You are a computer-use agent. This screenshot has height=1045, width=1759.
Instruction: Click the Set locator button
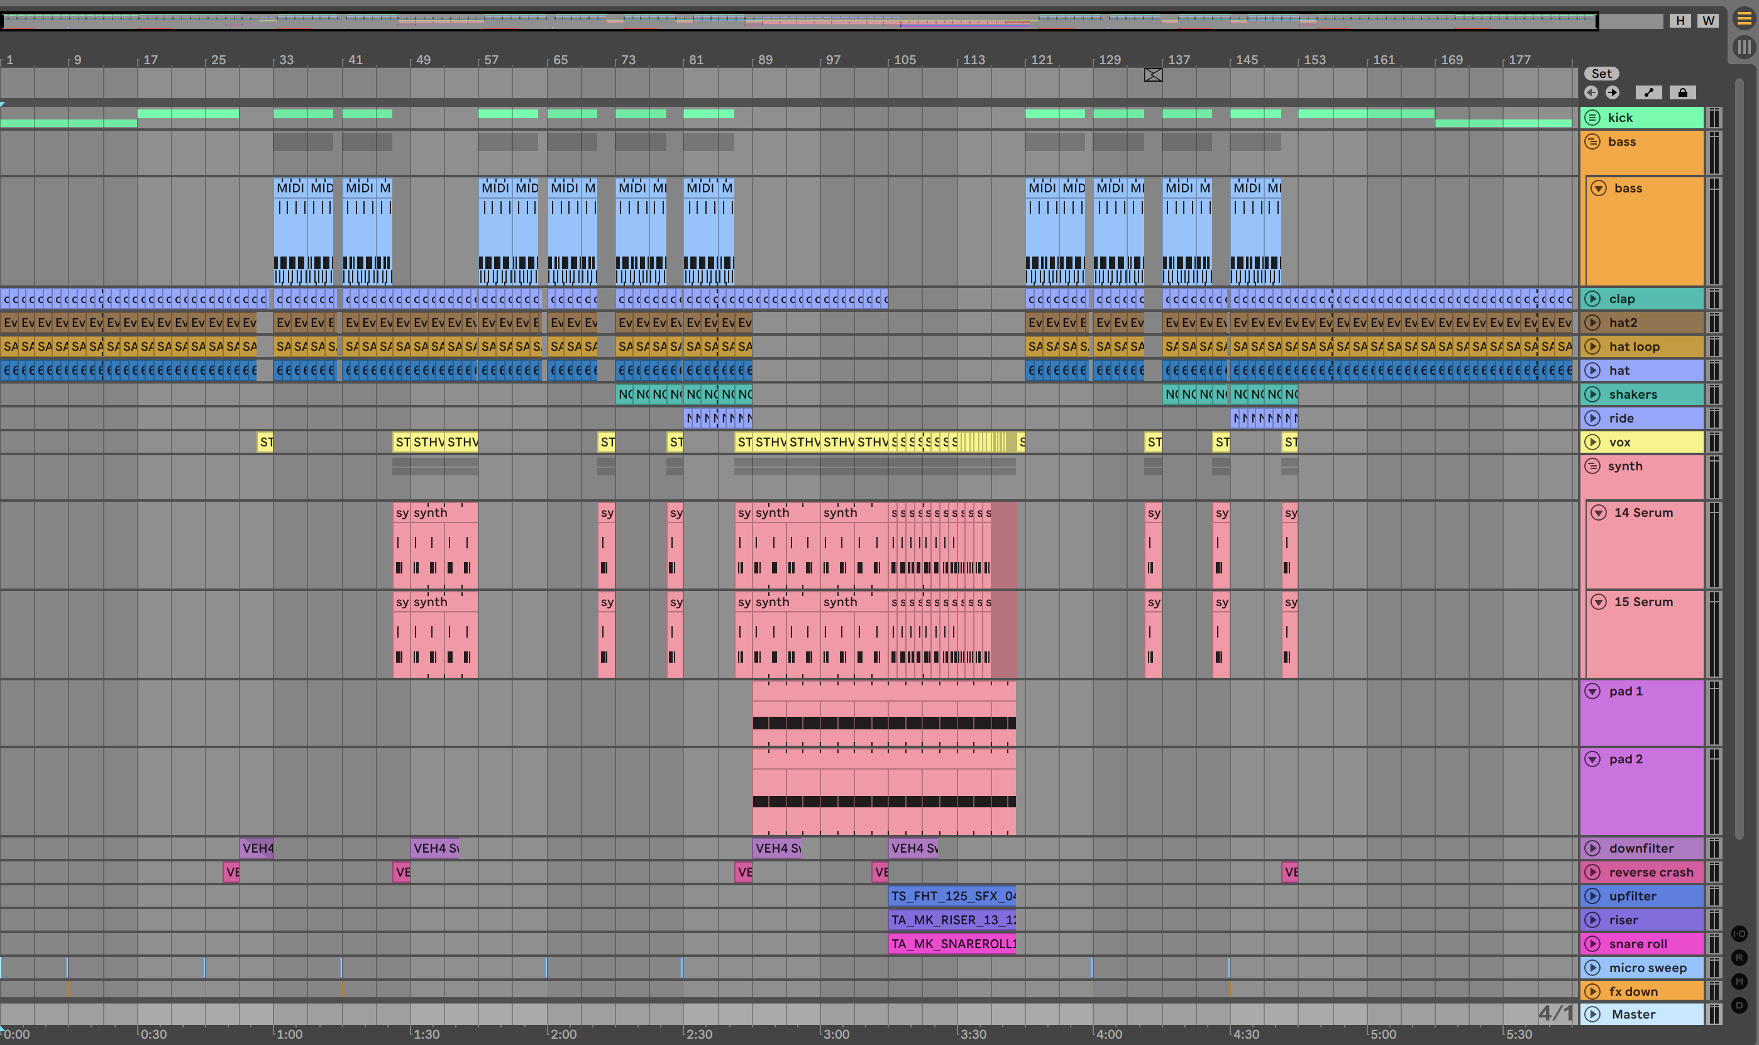[x=1601, y=73]
